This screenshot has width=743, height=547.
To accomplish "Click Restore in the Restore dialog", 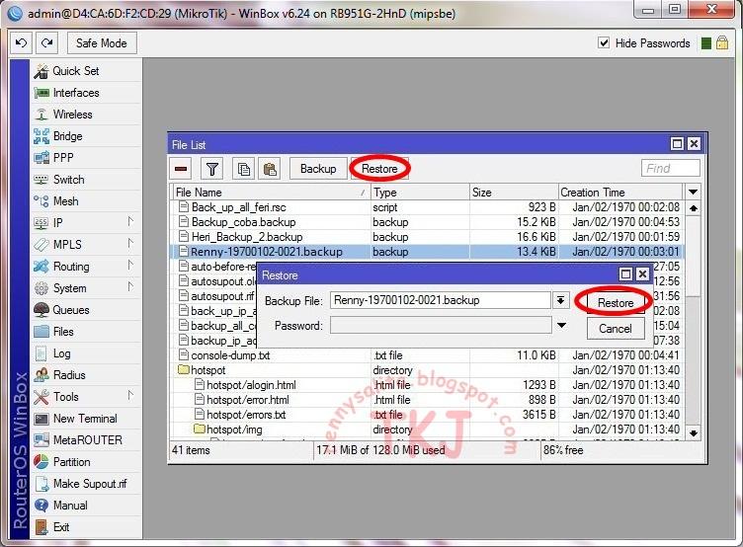I will (x=616, y=302).
